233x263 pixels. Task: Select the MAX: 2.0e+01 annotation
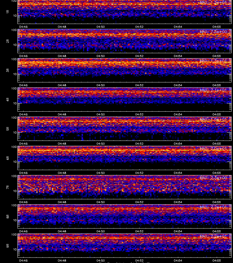[x=213, y=148]
